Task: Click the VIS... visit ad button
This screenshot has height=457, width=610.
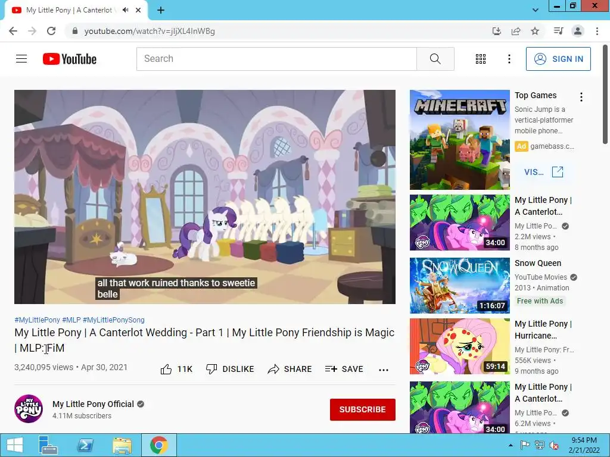Action: (x=543, y=172)
